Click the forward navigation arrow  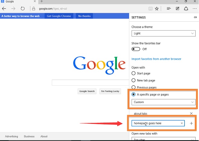click(13, 9)
